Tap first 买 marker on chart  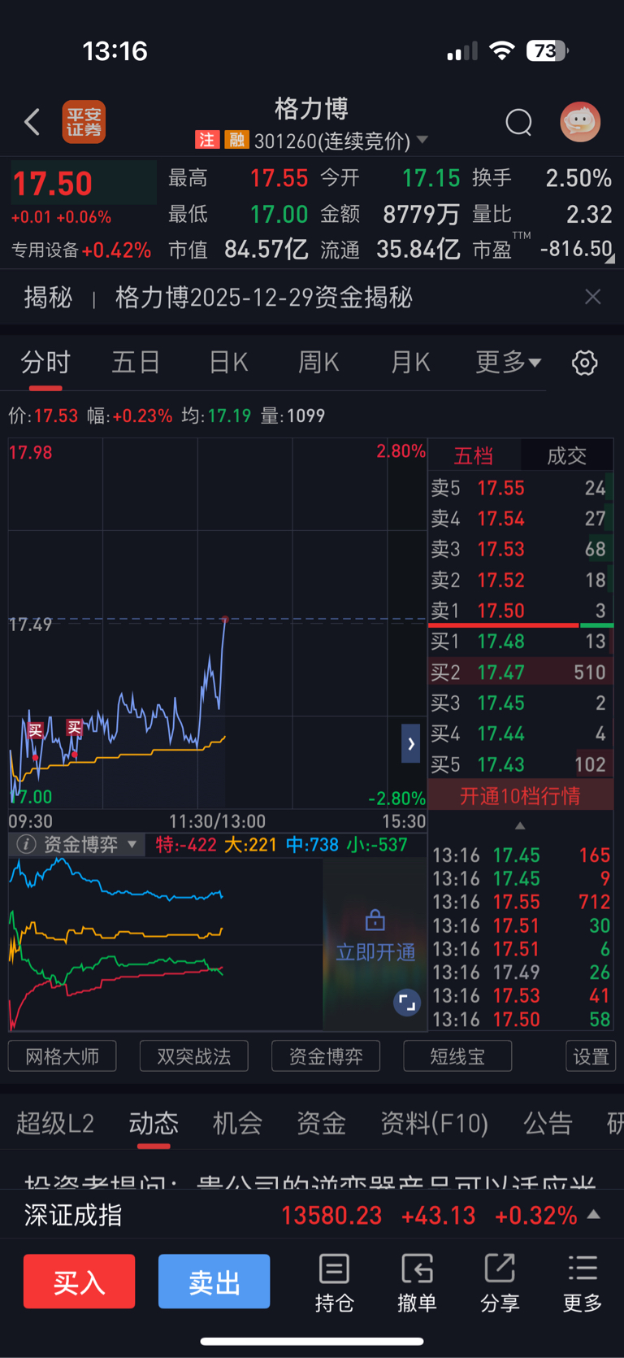(35, 730)
